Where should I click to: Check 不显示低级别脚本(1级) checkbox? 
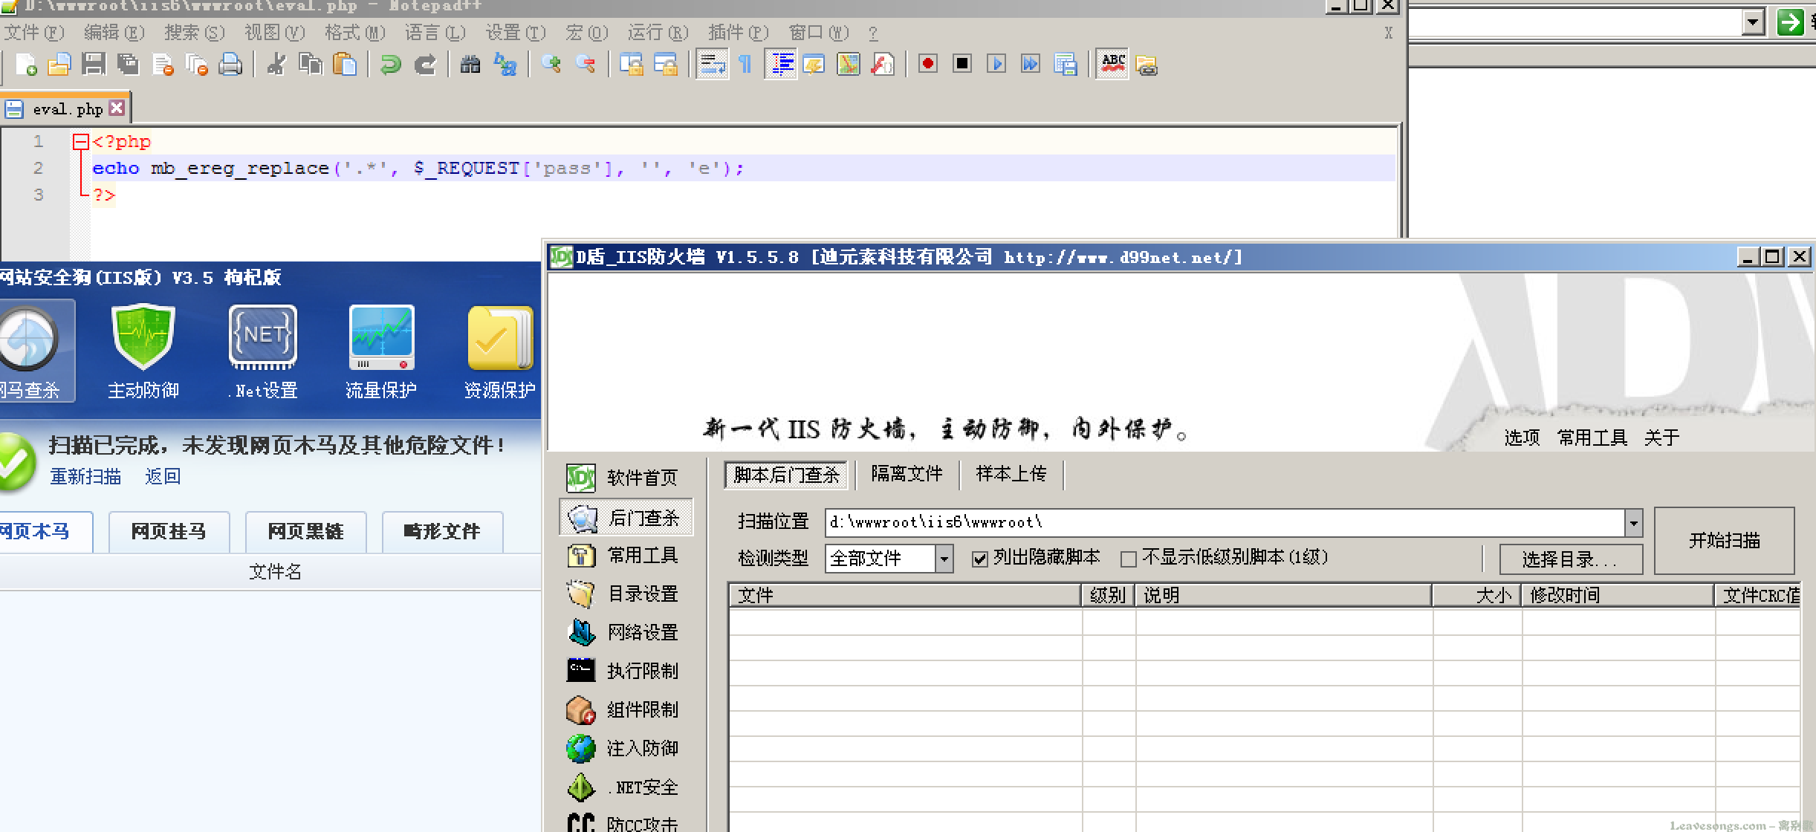tap(1128, 559)
